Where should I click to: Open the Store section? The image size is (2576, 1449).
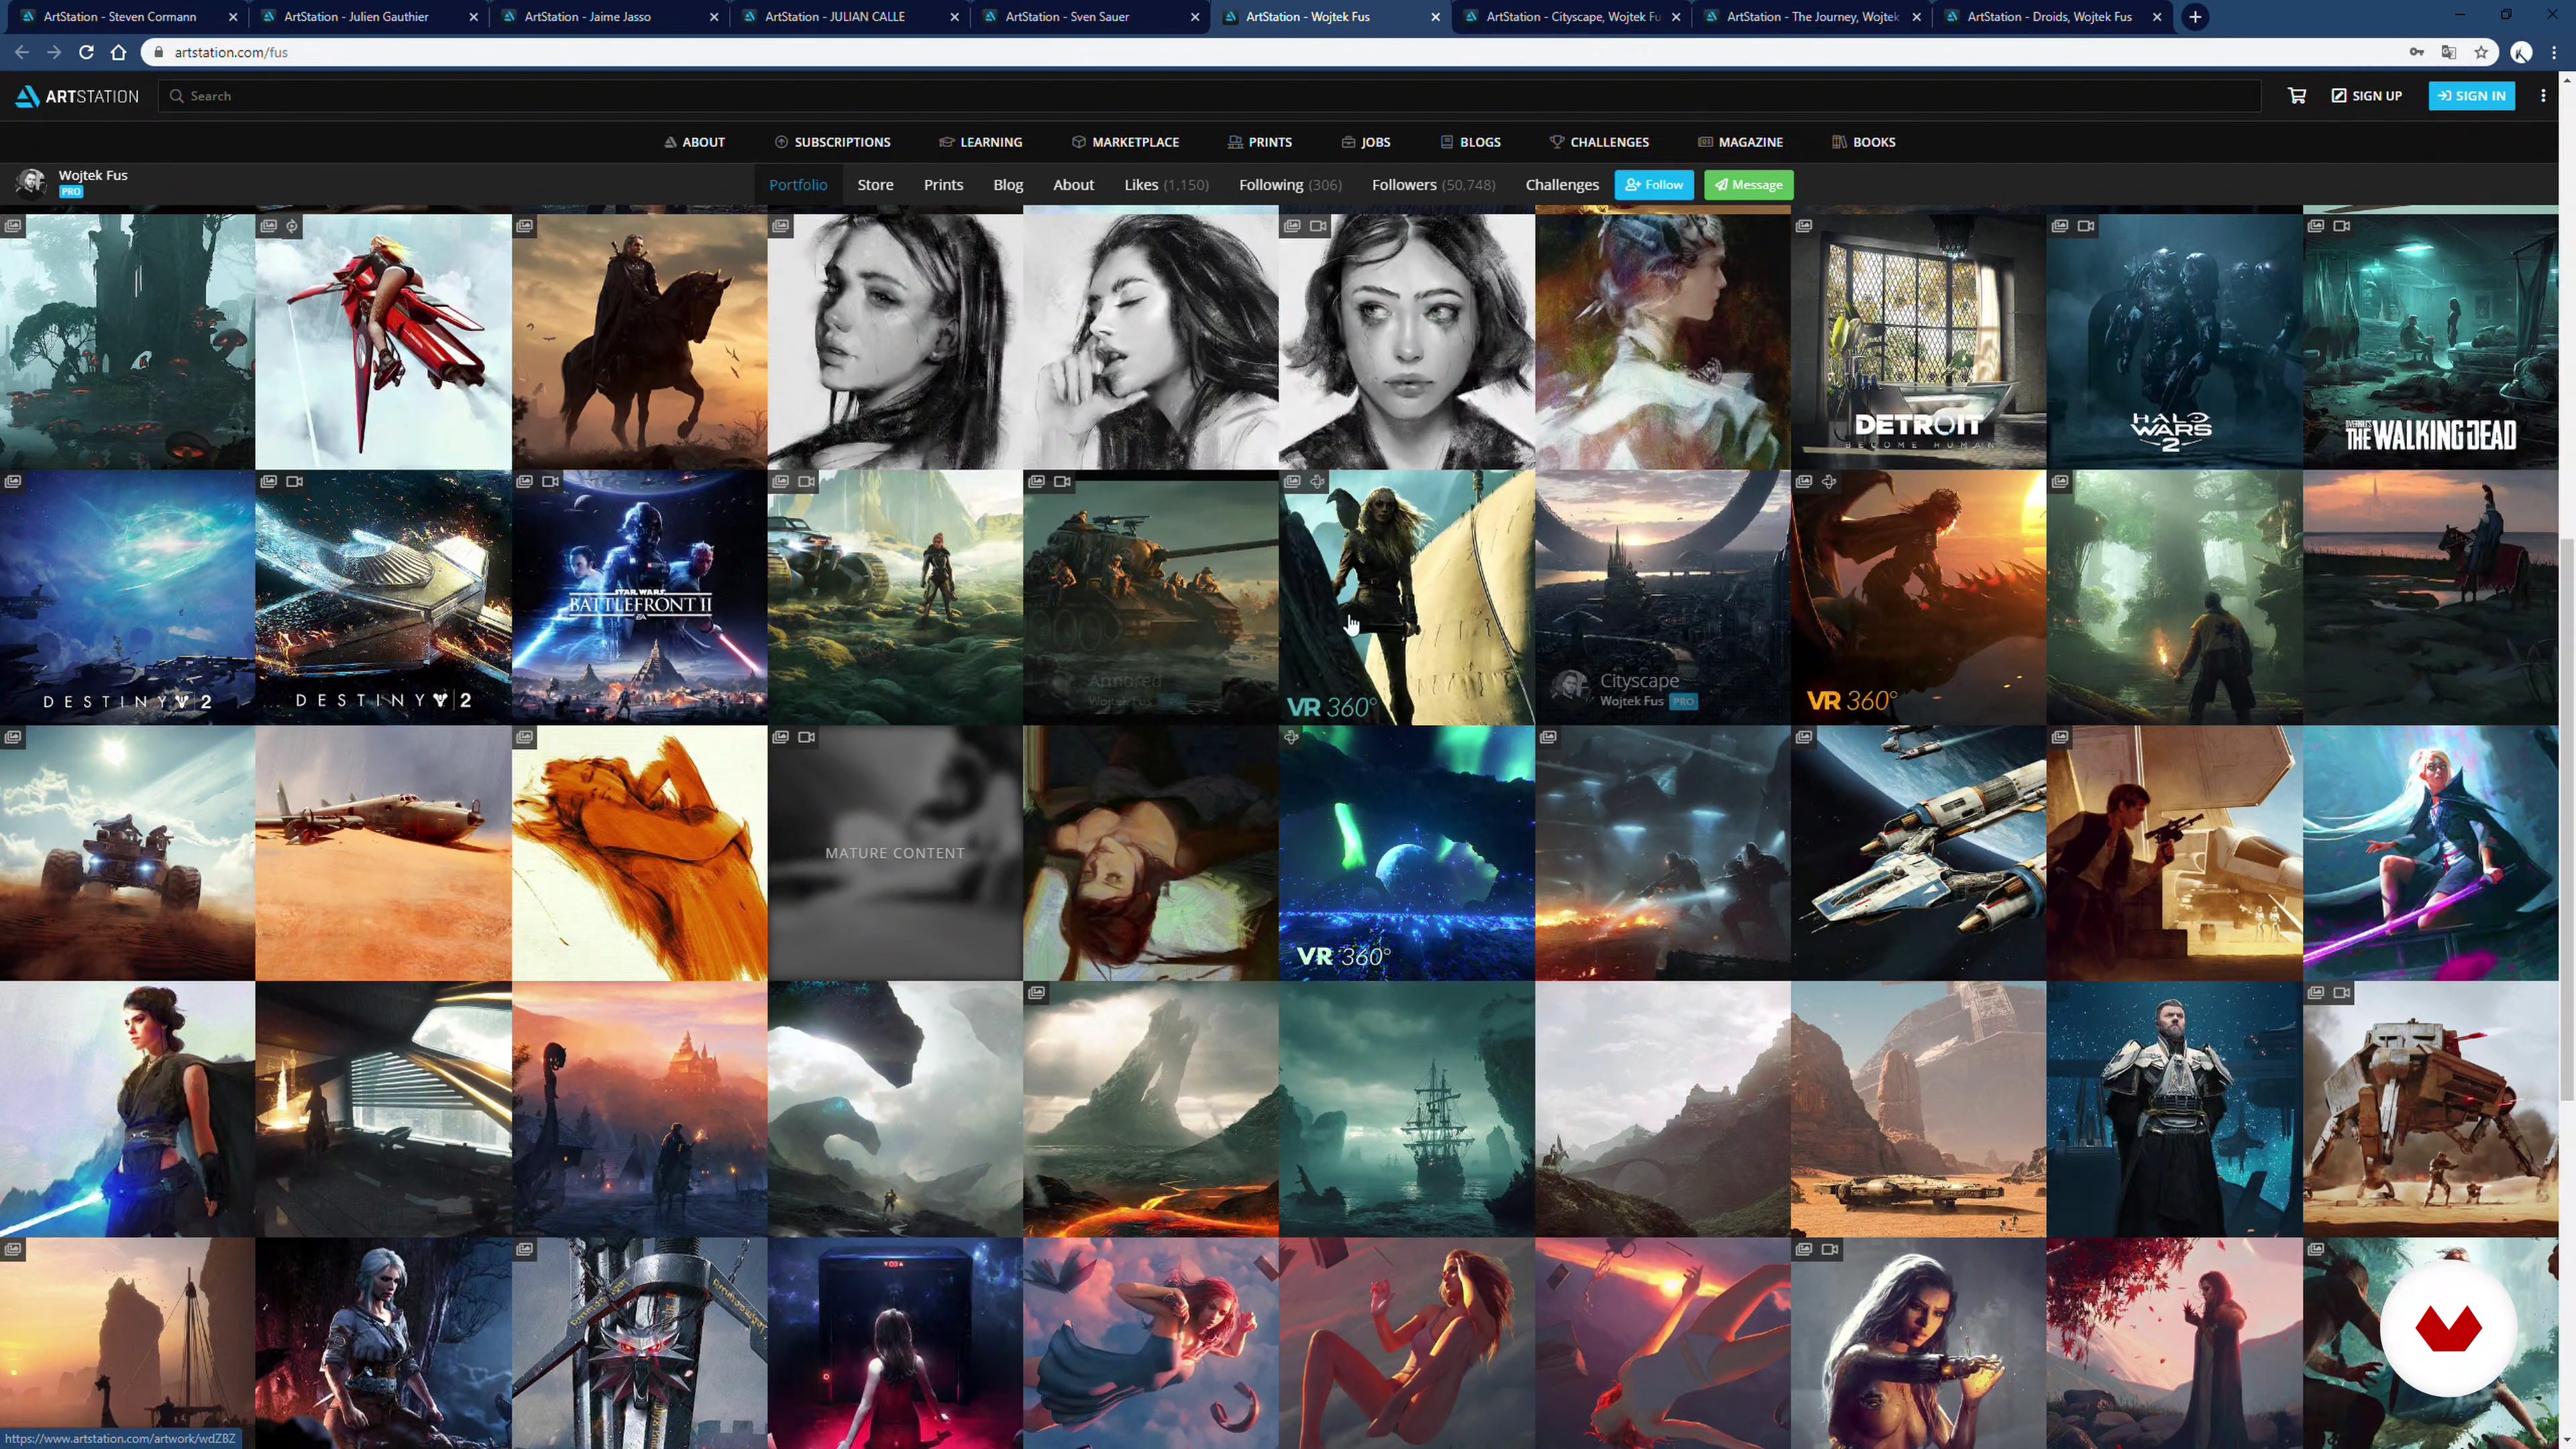(x=875, y=185)
